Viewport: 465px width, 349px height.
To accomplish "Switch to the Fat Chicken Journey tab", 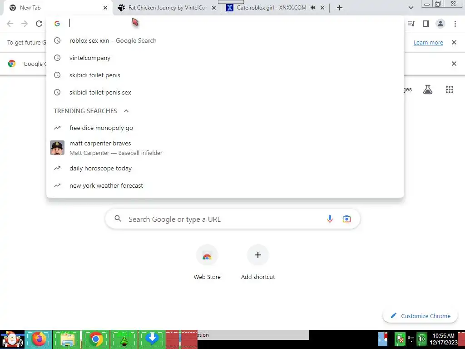I will point(167,8).
